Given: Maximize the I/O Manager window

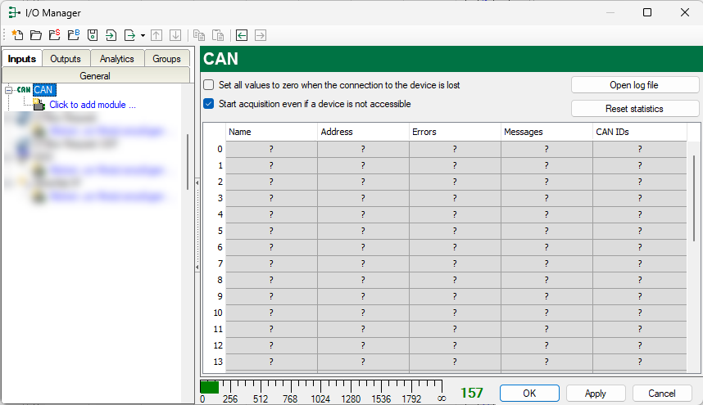Looking at the screenshot, I should (x=647, y=12).
